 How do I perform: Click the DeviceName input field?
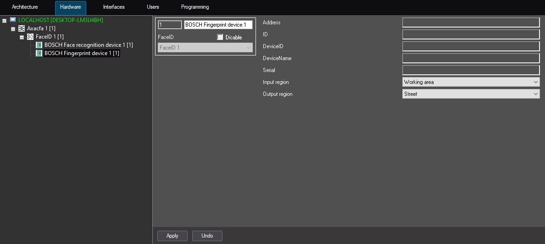click(x=471, y=58)
